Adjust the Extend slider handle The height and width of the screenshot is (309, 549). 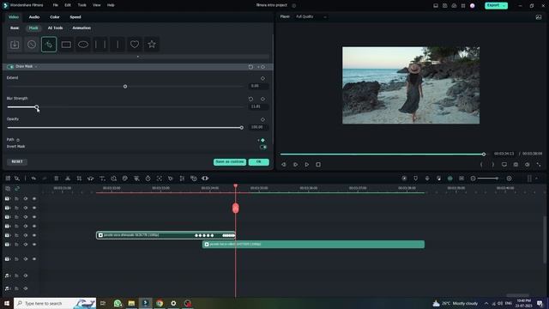(125, 86)
